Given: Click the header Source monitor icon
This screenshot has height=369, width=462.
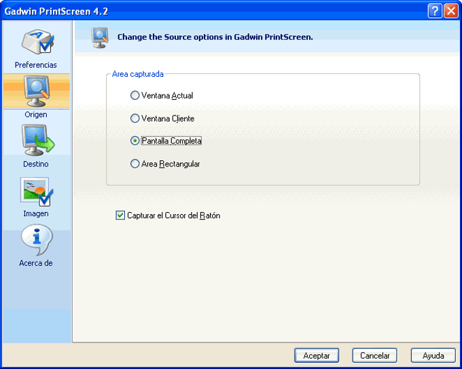Looking at the screenshot, I should pos(100,37).
